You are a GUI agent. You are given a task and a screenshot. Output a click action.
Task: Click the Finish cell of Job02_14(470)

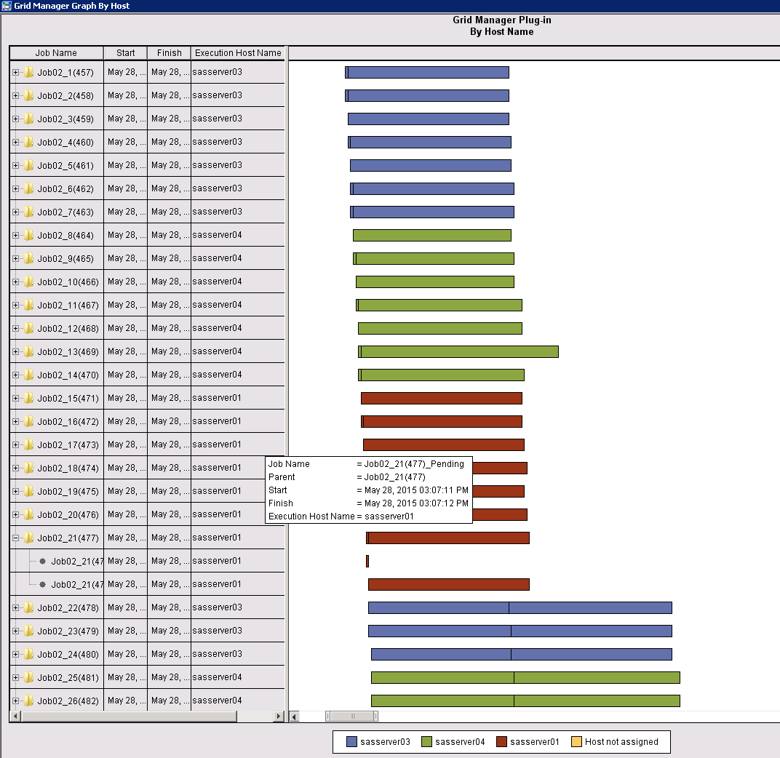169,375
